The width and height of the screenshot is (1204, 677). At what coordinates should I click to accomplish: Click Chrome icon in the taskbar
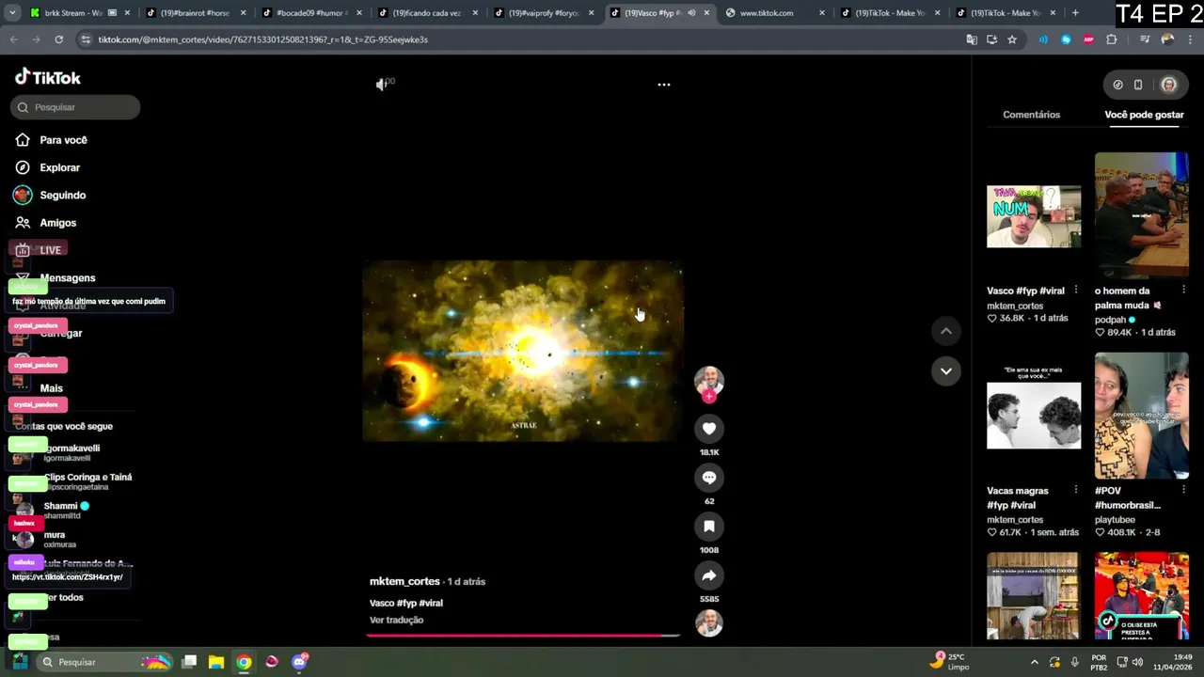point(244,662)
